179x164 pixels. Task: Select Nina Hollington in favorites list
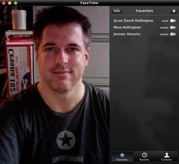[x=127, y=27]
